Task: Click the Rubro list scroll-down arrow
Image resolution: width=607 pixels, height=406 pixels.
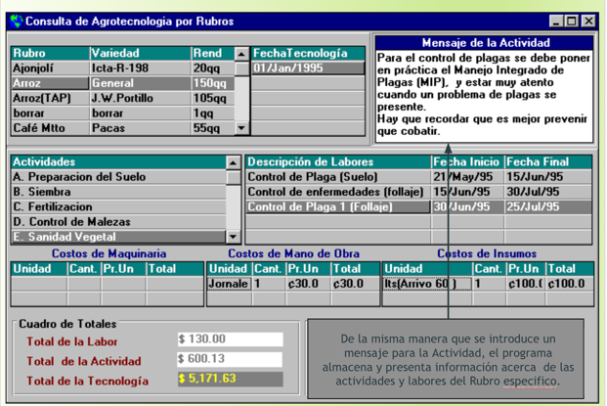Action: pos(242,128)
